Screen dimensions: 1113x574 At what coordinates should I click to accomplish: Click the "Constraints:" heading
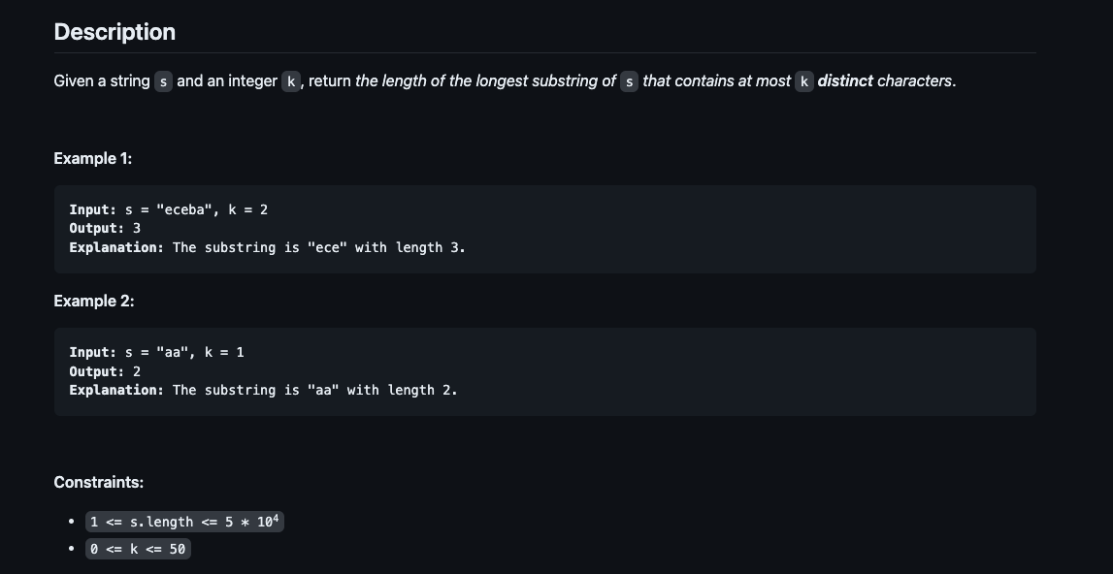tap(99, 482)
